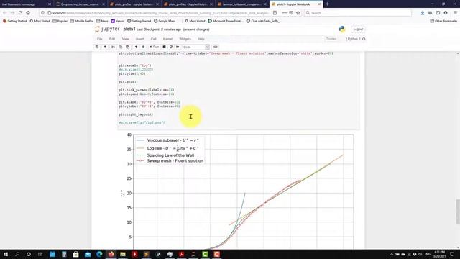The height and width of the screenshot is (259, 460).
Task: Switch to the Joel Guerrero's homepage tab
Action: [26, 4]
